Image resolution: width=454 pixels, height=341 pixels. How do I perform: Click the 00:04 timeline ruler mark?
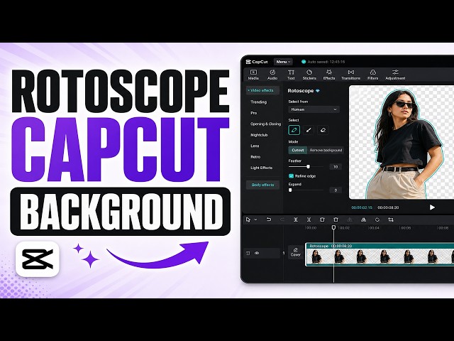tap(375, 228)
